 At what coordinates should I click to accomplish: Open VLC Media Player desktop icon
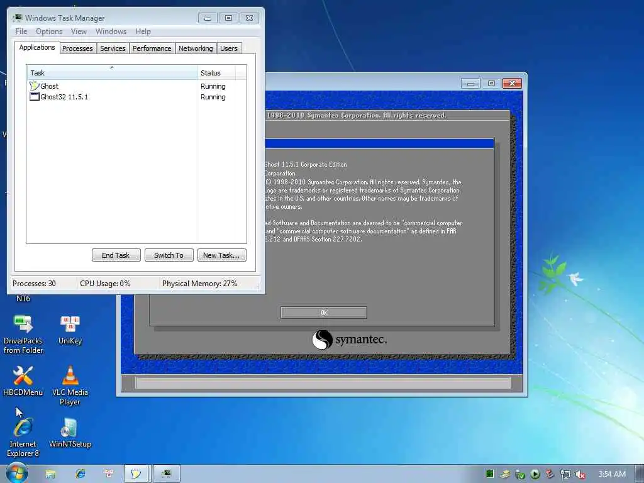click(x=70, y=386)
